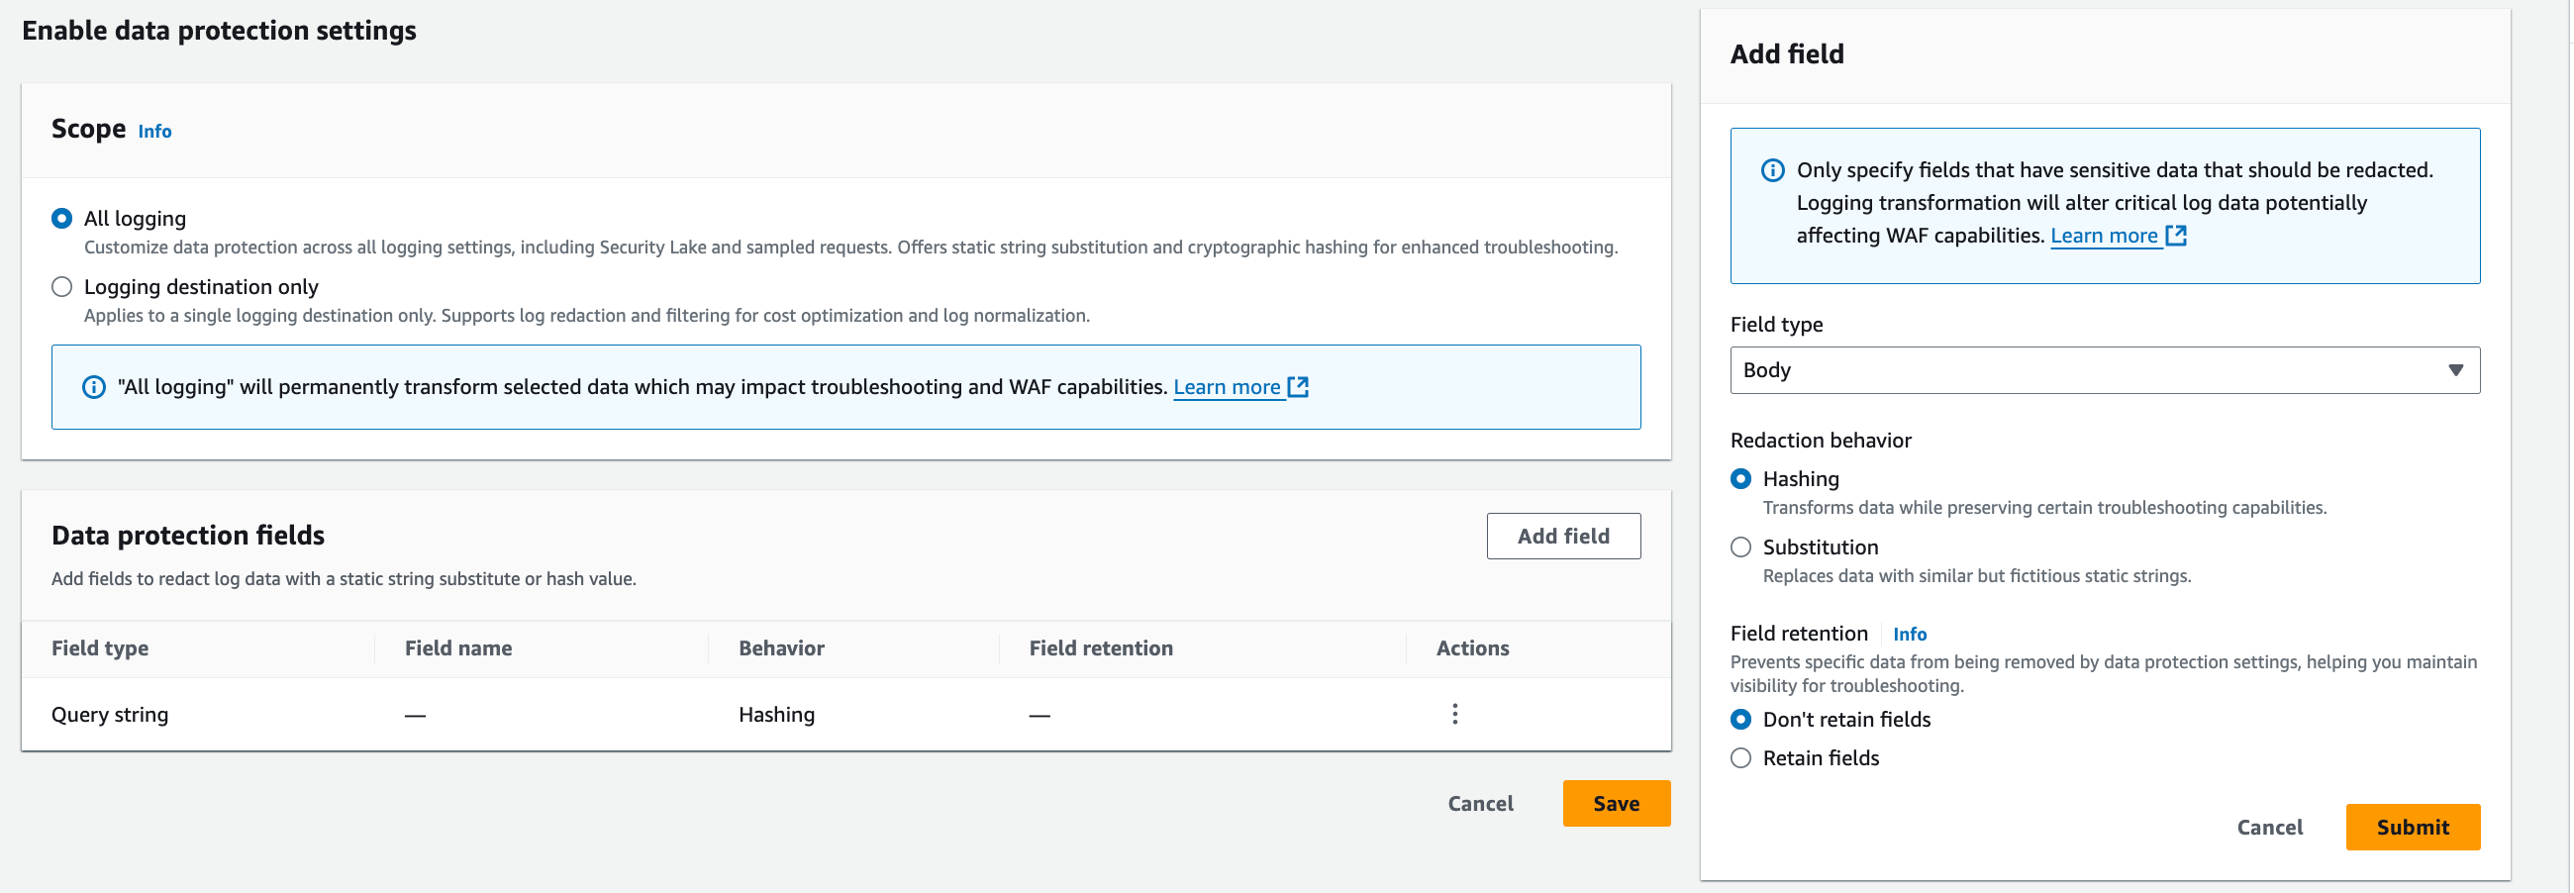The height and width of the screenshot is (893, 2574).
Task: Click the Behavior column header
Action: point(781,648)
